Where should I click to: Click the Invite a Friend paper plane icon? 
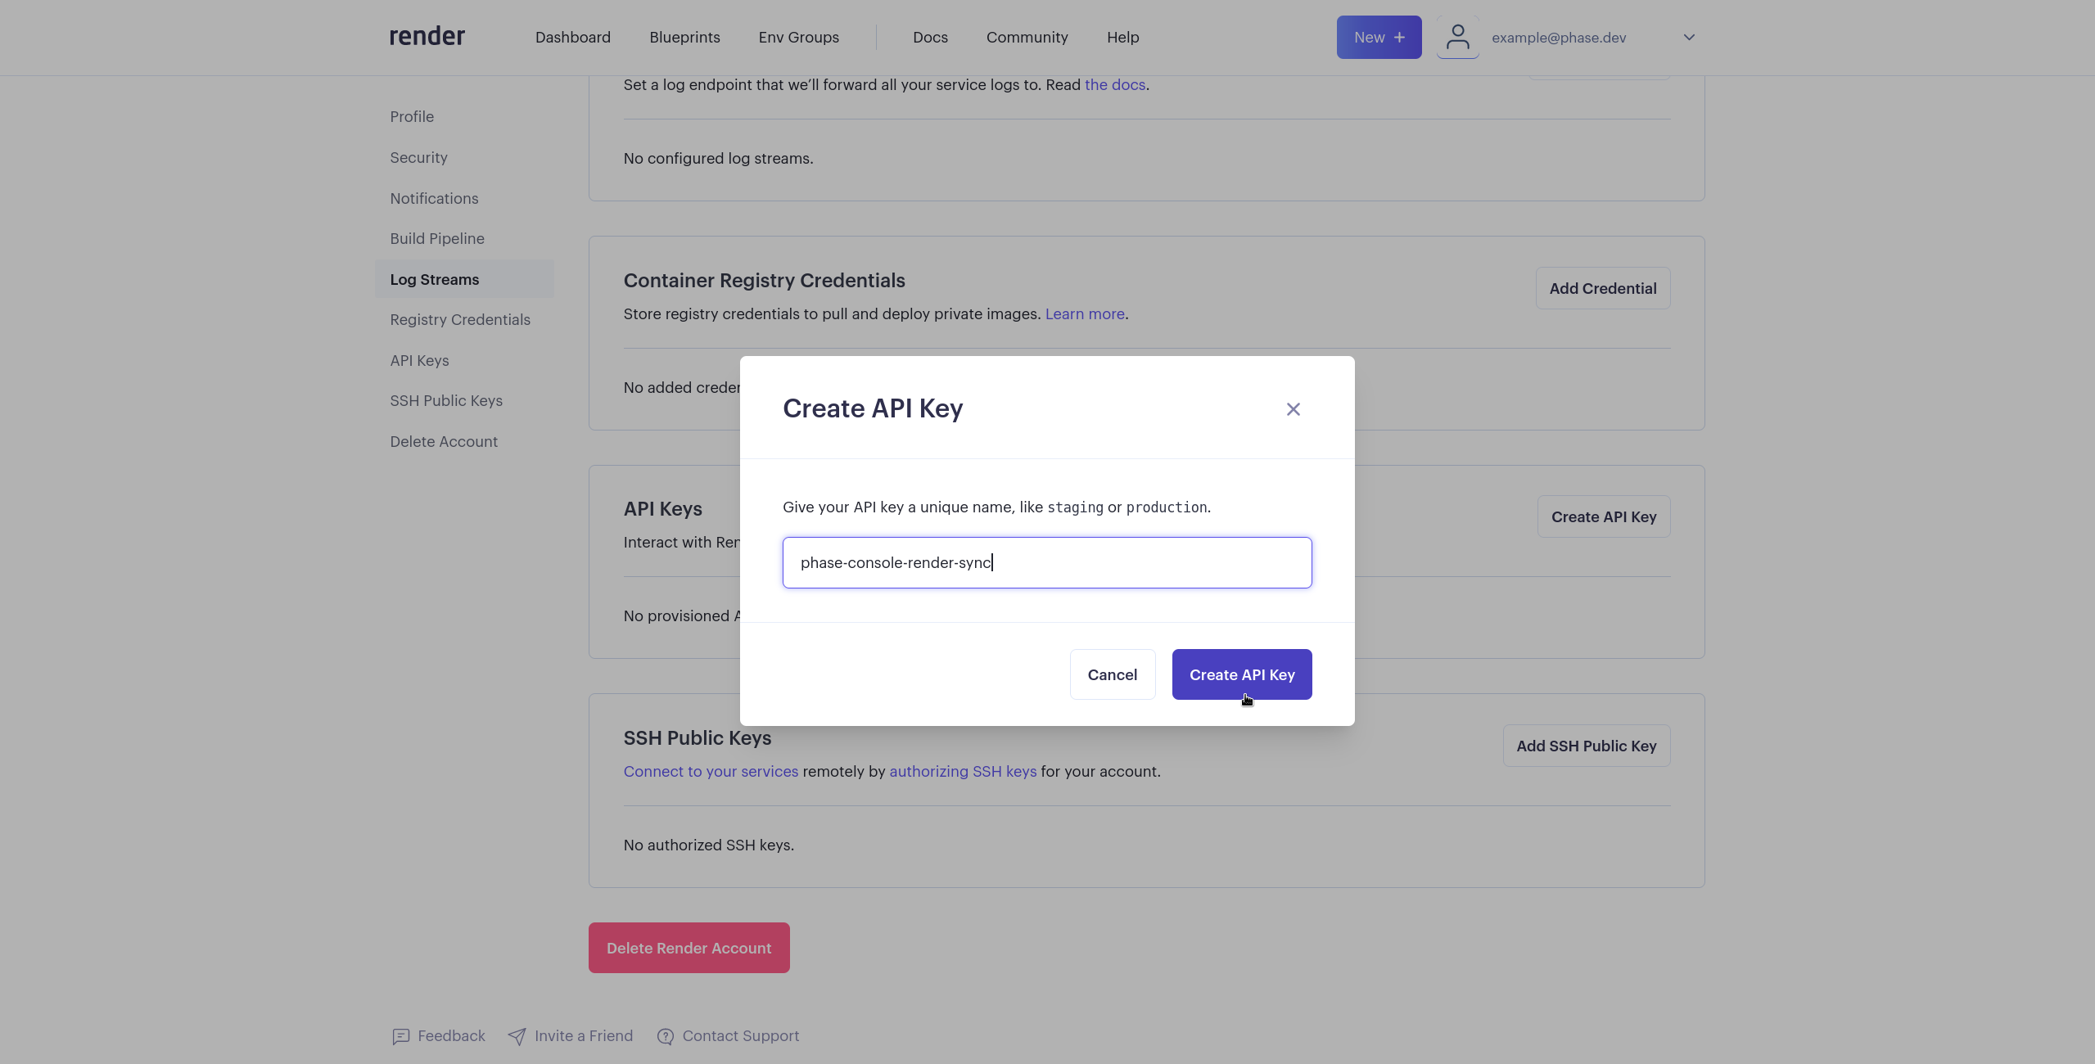tap(517, 1036)
